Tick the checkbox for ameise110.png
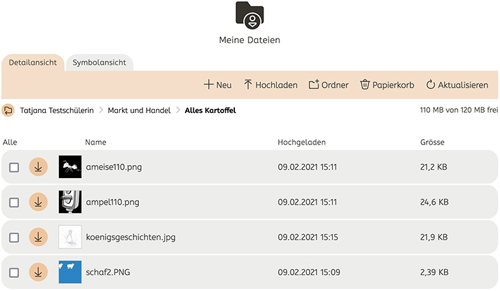The width and height of the screenshot is (500, 291). click(14, 167)
